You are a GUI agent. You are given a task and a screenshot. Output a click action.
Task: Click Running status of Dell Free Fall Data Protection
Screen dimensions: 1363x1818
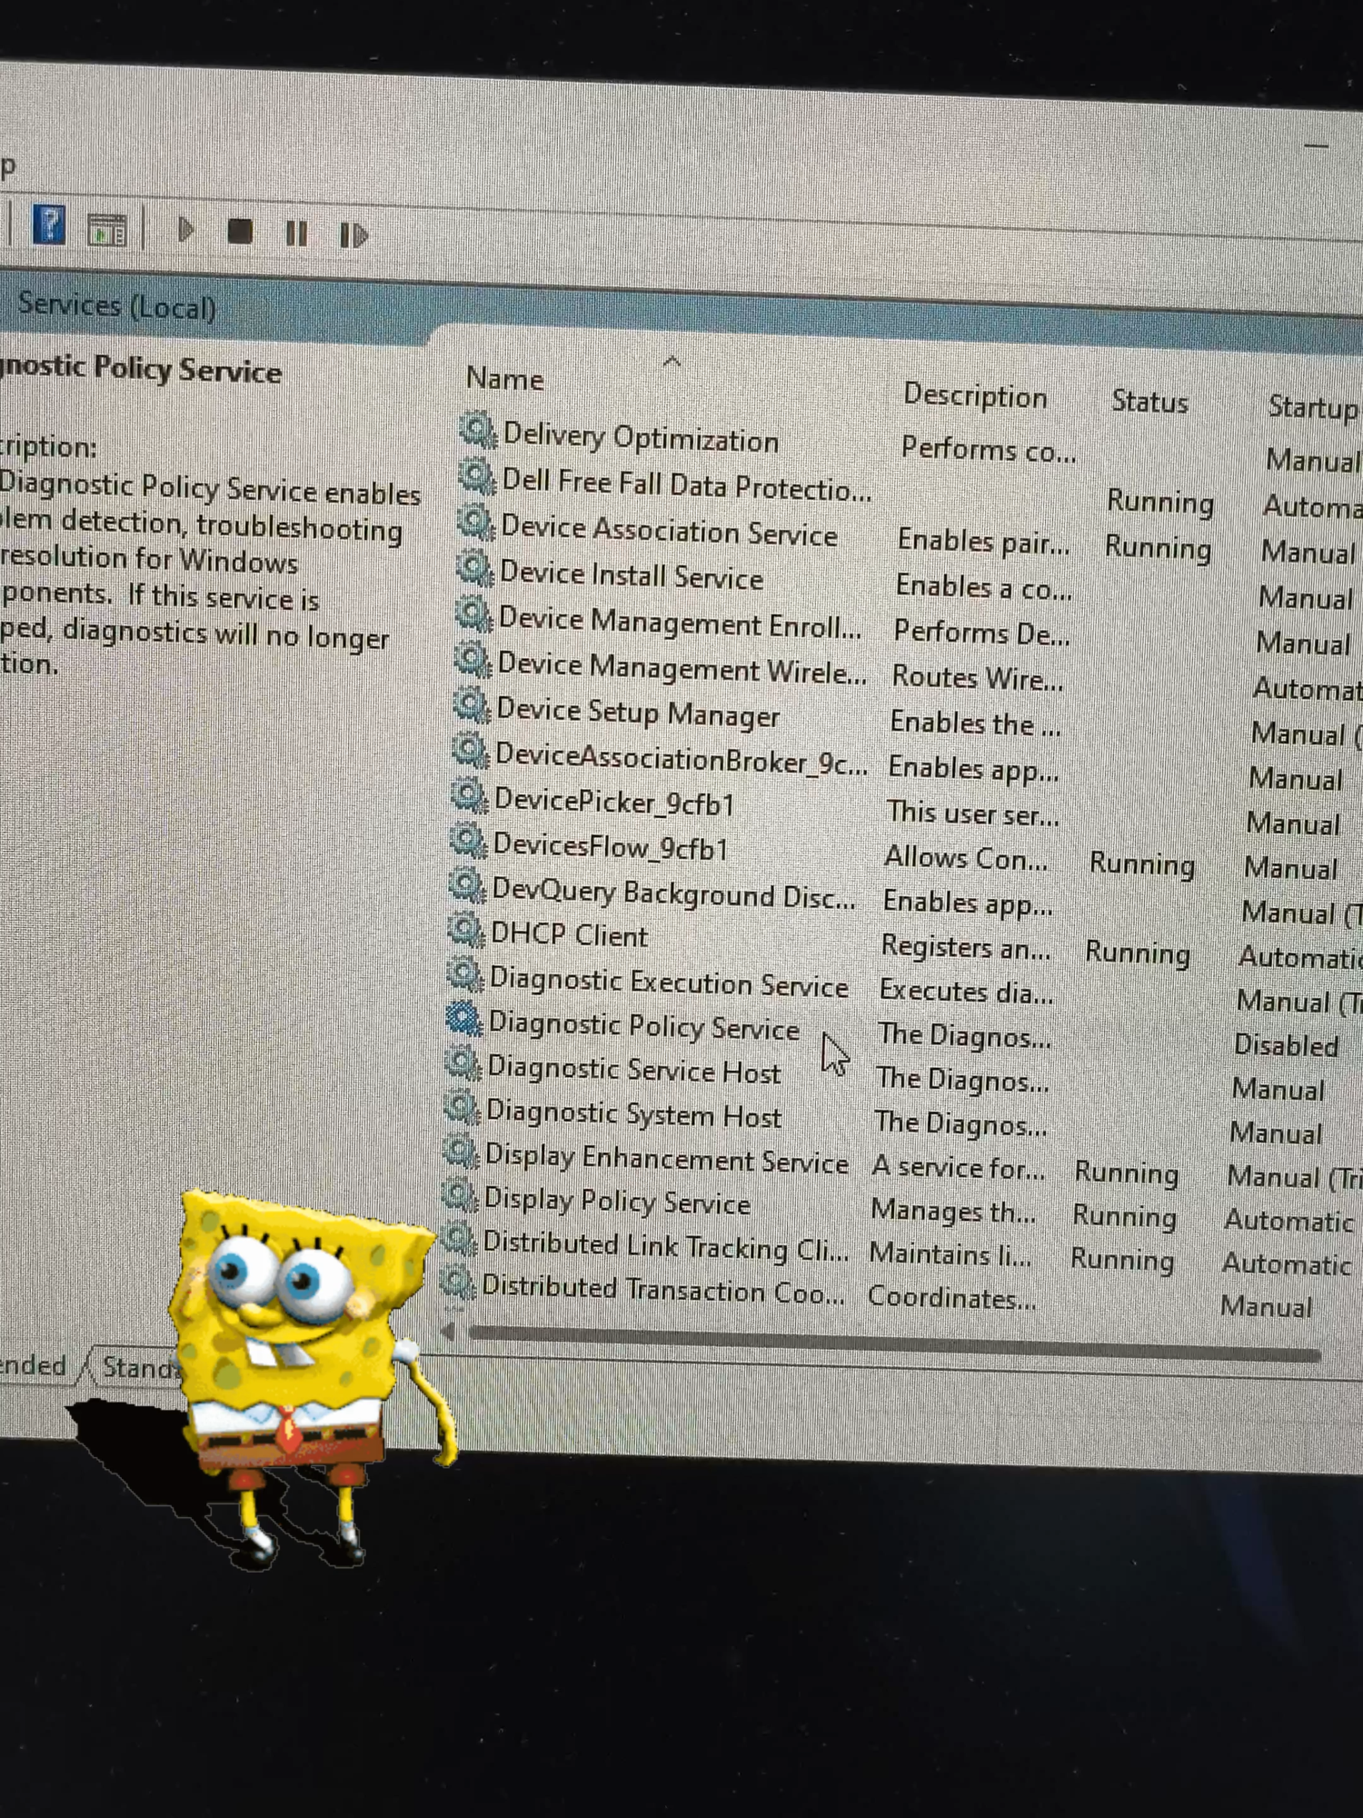click(x=1160, y=502)
